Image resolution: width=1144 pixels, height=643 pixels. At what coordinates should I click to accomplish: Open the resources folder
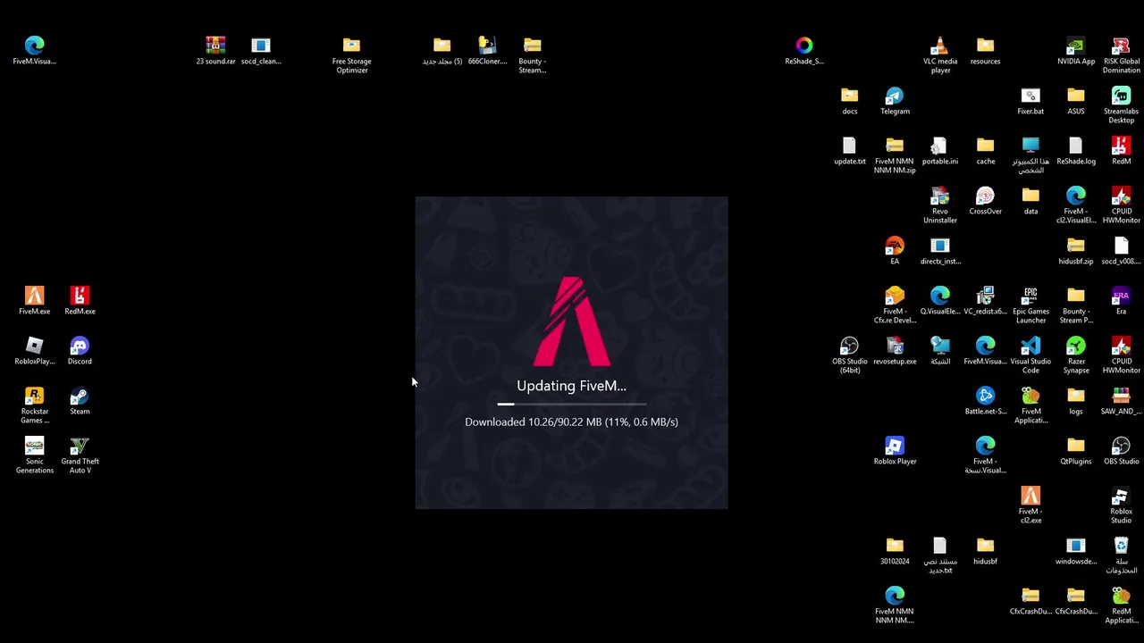[x=986, y=51]
